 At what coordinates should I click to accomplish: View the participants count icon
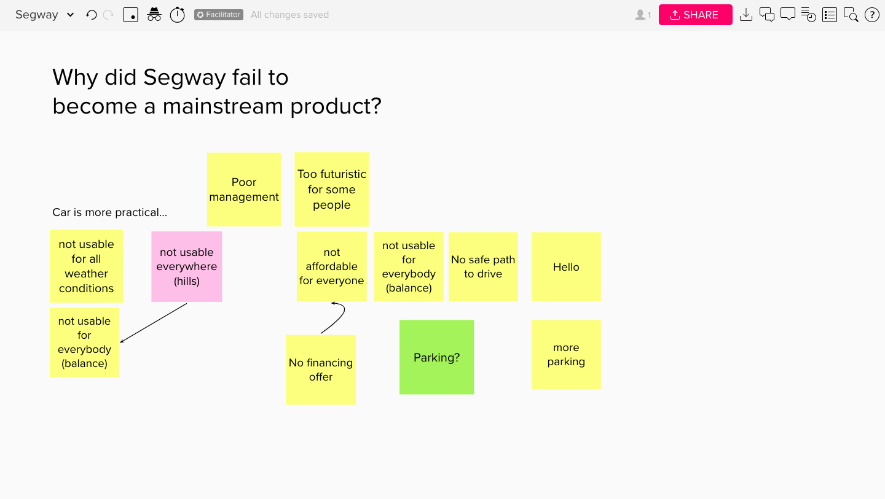click(643, 15)
